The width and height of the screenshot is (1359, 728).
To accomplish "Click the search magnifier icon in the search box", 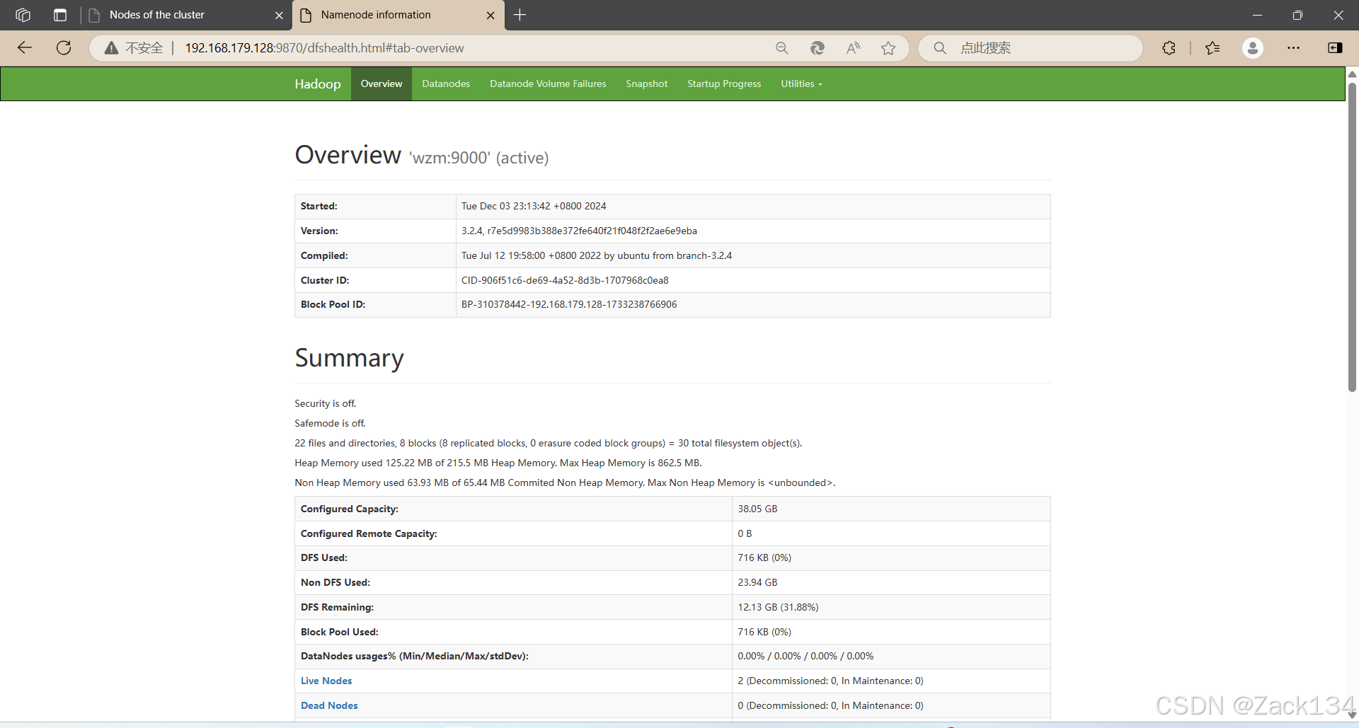I will coord(940,48).
